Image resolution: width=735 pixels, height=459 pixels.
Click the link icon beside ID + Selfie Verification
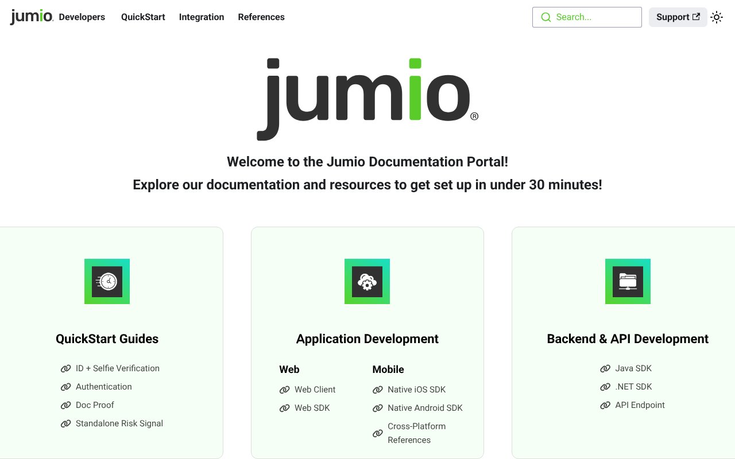pyautogui.click(x=66, y=368)
